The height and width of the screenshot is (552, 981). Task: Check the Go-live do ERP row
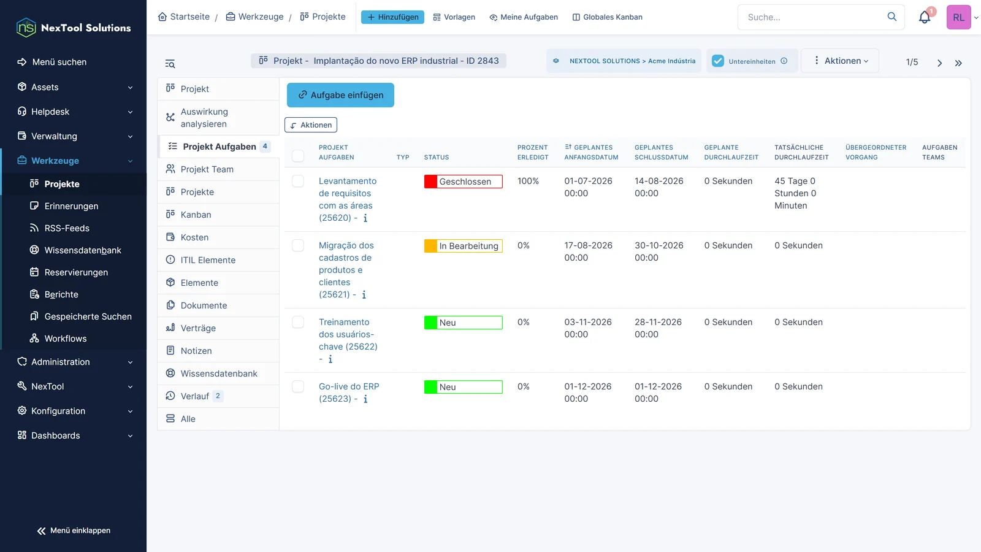point(298,386)
